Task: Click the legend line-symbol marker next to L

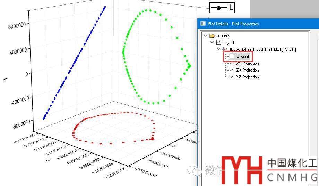Action: 219,8
